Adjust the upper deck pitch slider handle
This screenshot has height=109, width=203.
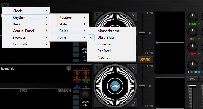click(x=142, y=33)
